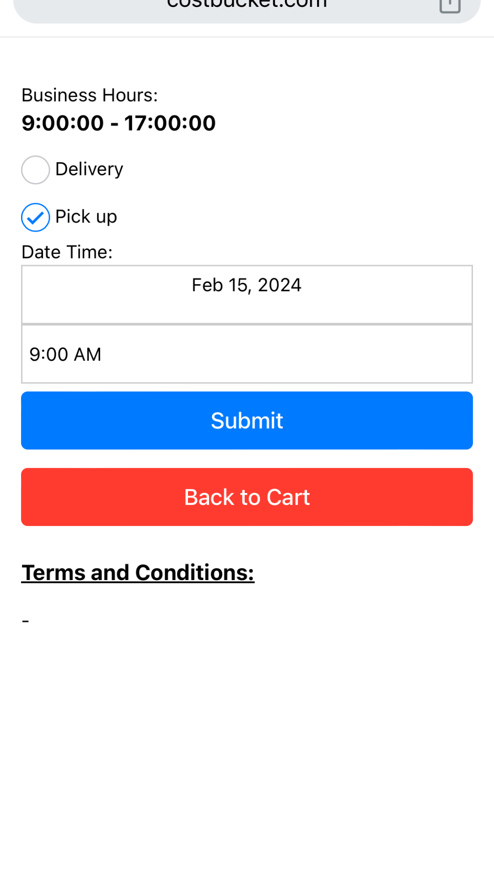Tap the share icon in address bar
494x879 pixels.
(450, 5)
